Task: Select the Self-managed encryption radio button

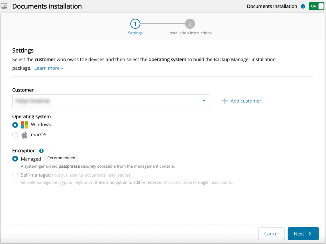Action: pos(15,175)
